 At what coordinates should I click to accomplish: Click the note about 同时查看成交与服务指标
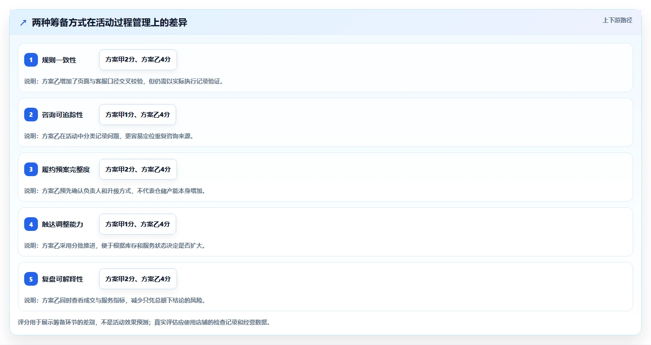pos(115,300)
